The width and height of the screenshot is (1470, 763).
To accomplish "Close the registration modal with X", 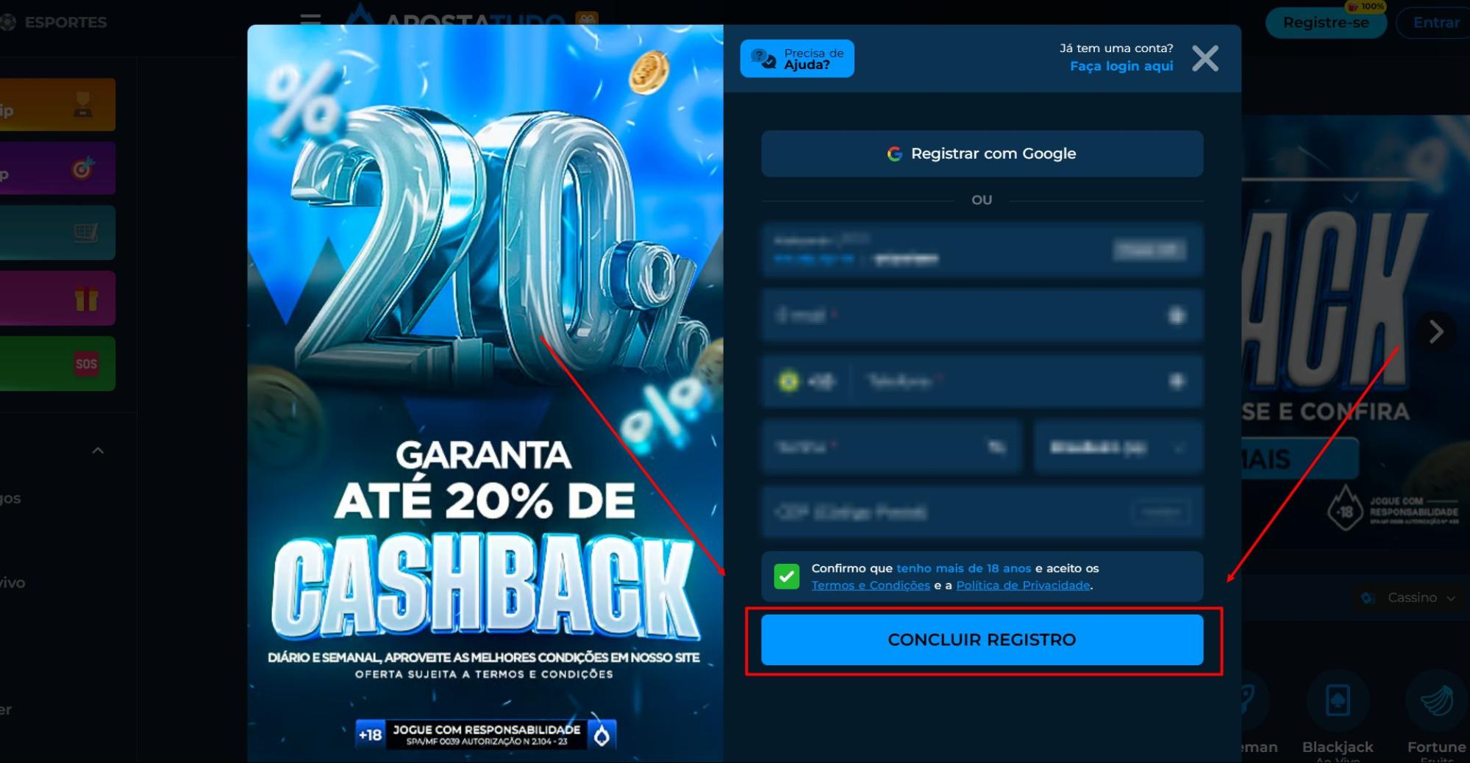I will click(1205, 58).
